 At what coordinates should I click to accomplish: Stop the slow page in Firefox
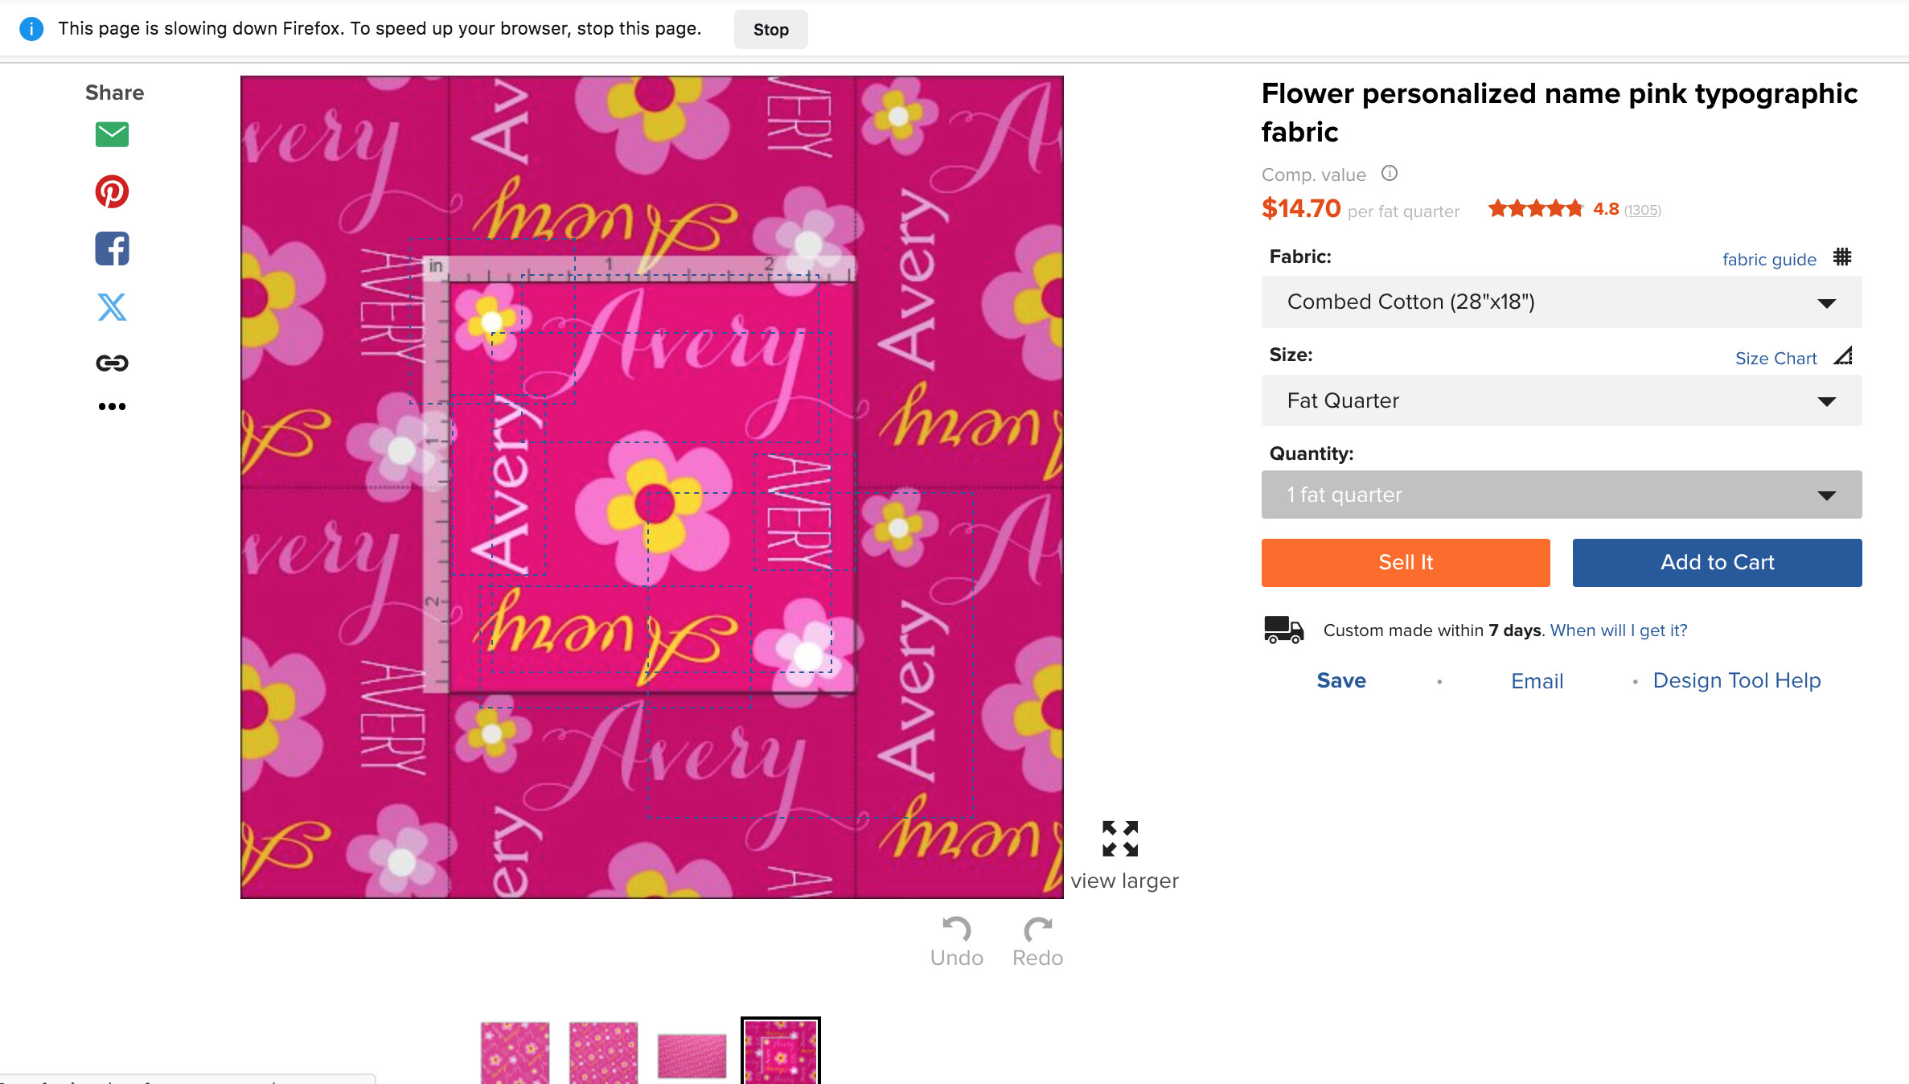pyautogui.click(x=770, y=30)
